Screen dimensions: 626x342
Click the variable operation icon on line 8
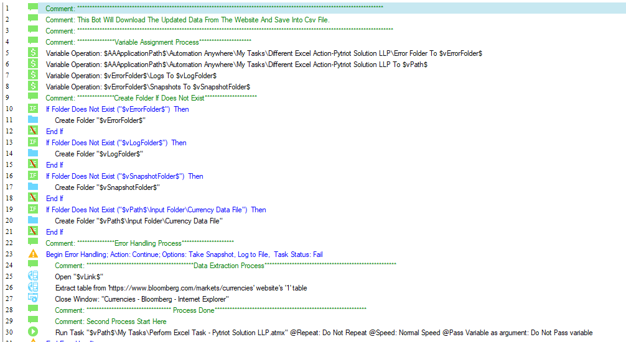click(33, 86)
